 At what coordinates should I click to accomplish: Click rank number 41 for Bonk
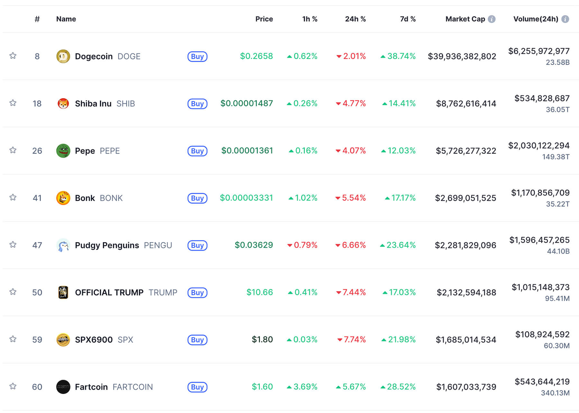[x=37, y=198]
